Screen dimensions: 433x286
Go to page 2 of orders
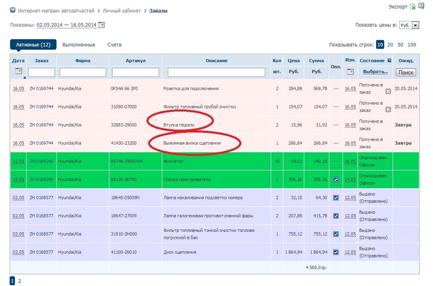pyautogui.click(x=19, y=281)
